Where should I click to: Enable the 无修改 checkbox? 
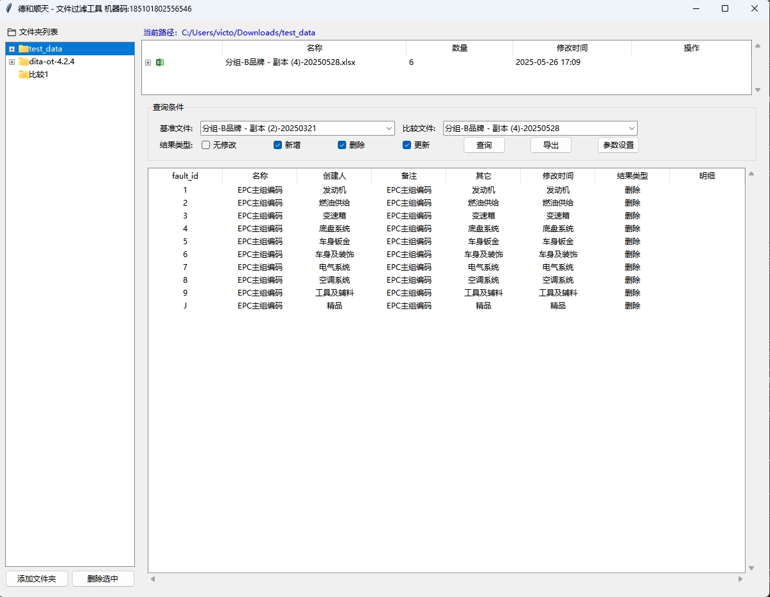(x=206, y=145)
